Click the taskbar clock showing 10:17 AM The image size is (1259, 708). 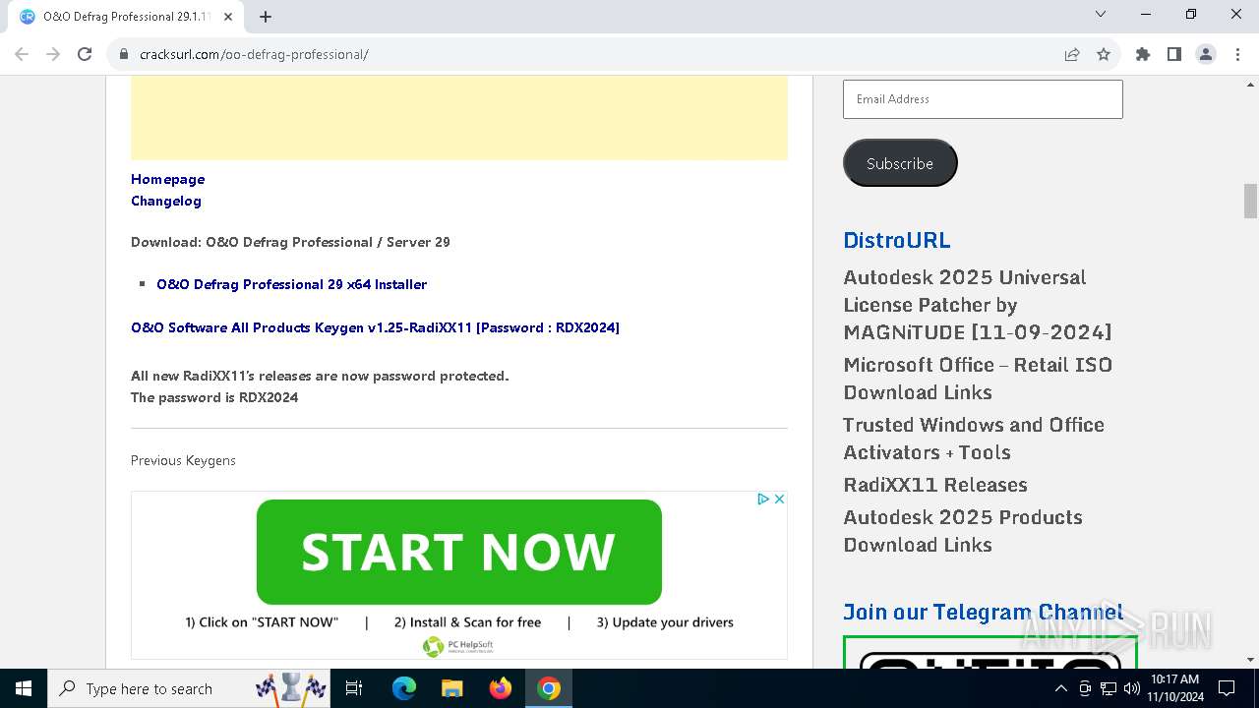pos(1175,688)
